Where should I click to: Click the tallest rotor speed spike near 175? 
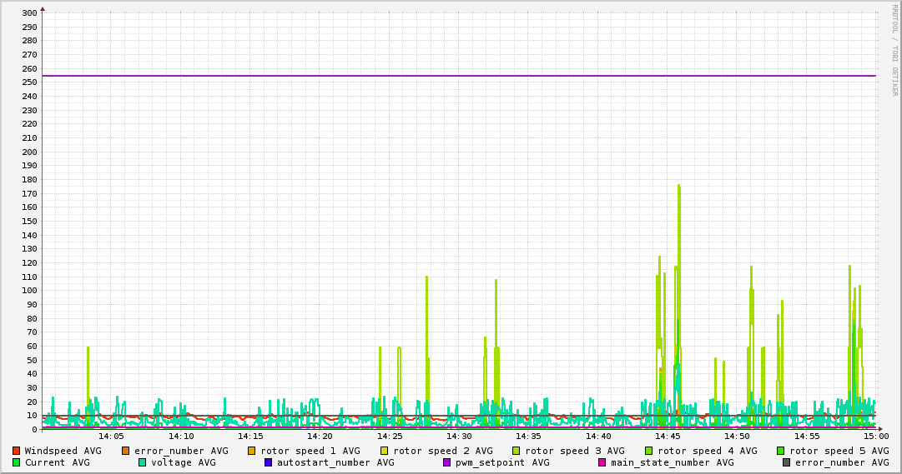coord(678,187)
